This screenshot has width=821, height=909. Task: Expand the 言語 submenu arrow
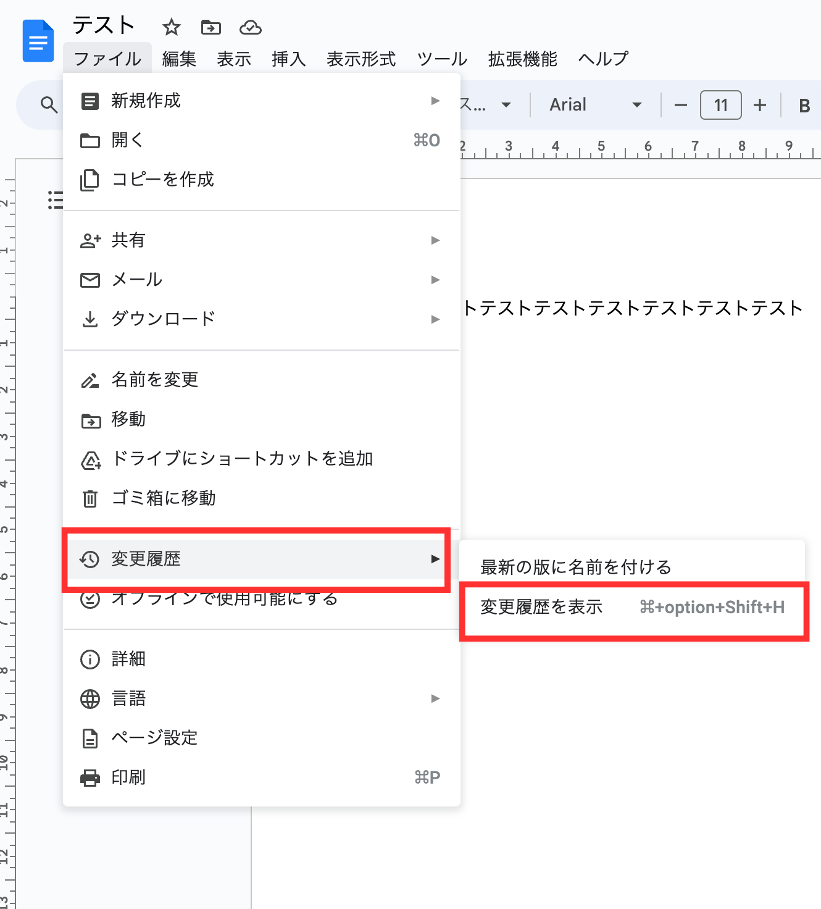pos(436,698)
